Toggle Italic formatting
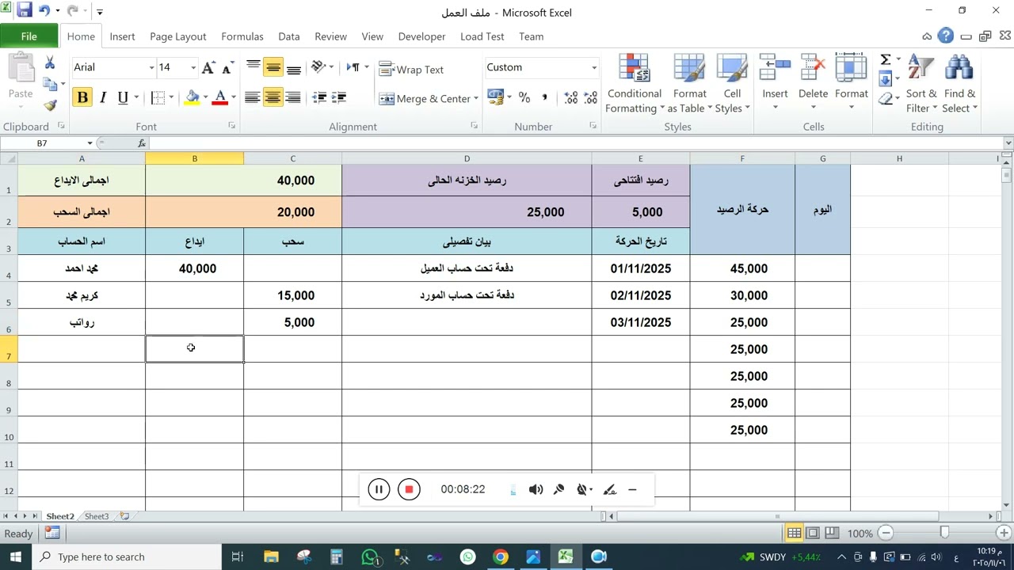Image resolution: width=1014 pixels, height=570 pixels. (102, 97)
